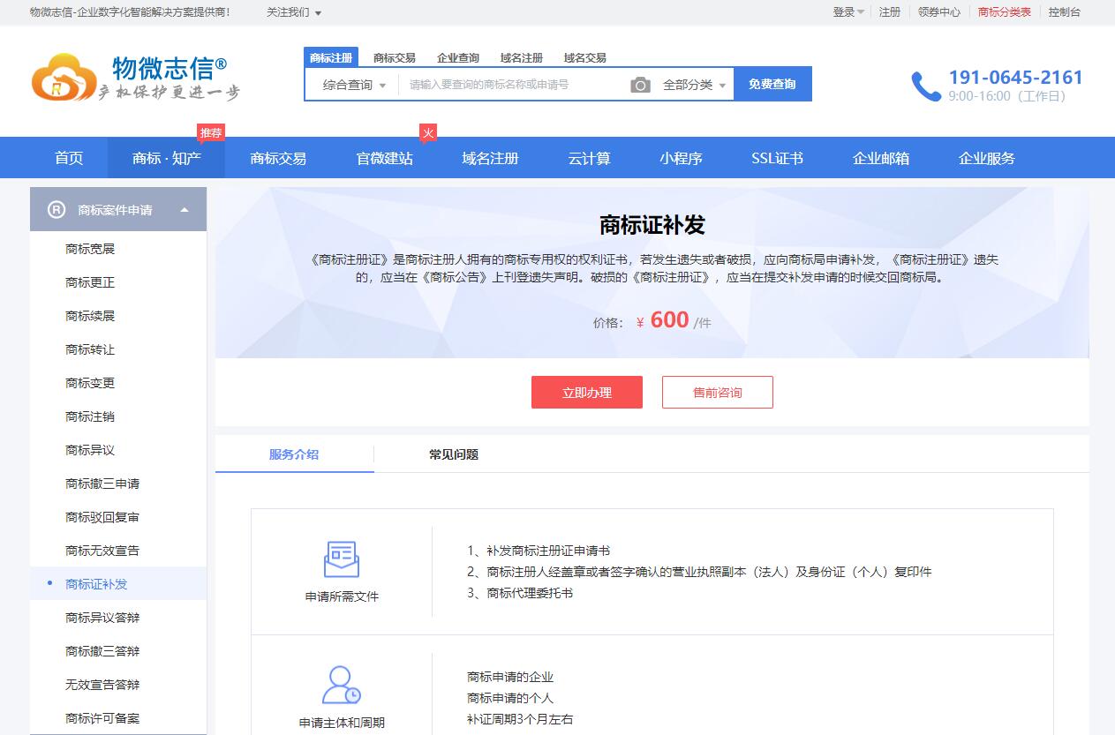1115x735 pixels.
Task: Click the red 推荐 badge
Action: [211, 133]
